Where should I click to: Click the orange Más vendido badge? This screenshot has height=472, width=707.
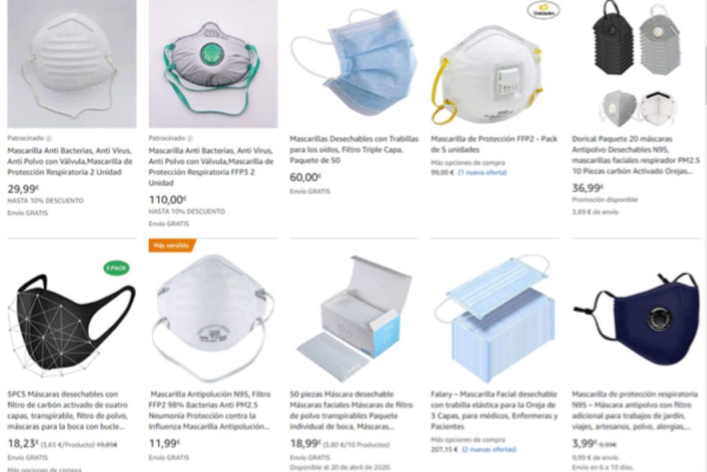tap(172, 245)
